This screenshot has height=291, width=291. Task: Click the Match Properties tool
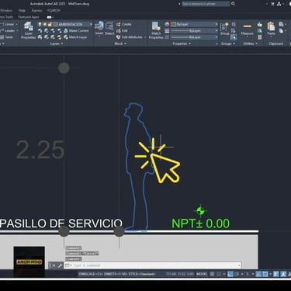coord(156,30)
